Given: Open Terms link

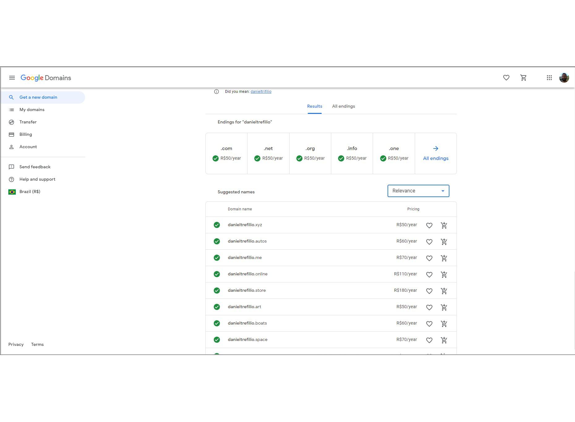Looking at the screenshot, I should [x=37, y=345].
